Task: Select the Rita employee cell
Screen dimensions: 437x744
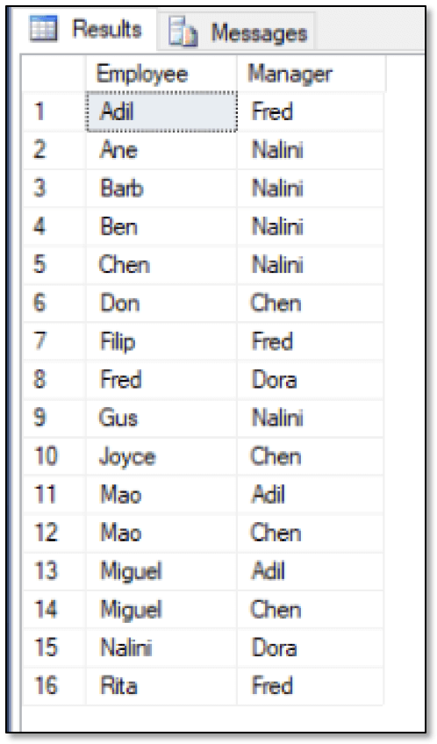Action: [x=161, y=686]
